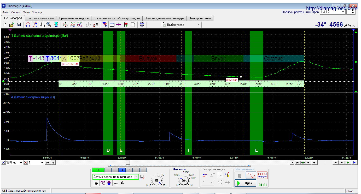This screenshot has height=194, width=361.
Task: Toggle channel 1 green button
Action: [x=98, y=170]
